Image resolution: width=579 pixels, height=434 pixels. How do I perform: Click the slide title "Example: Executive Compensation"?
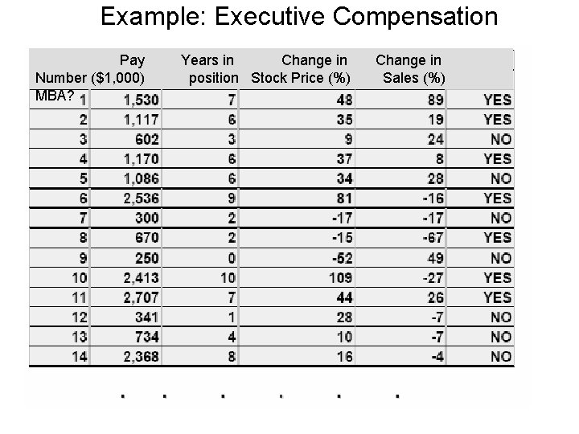point(299,17)
